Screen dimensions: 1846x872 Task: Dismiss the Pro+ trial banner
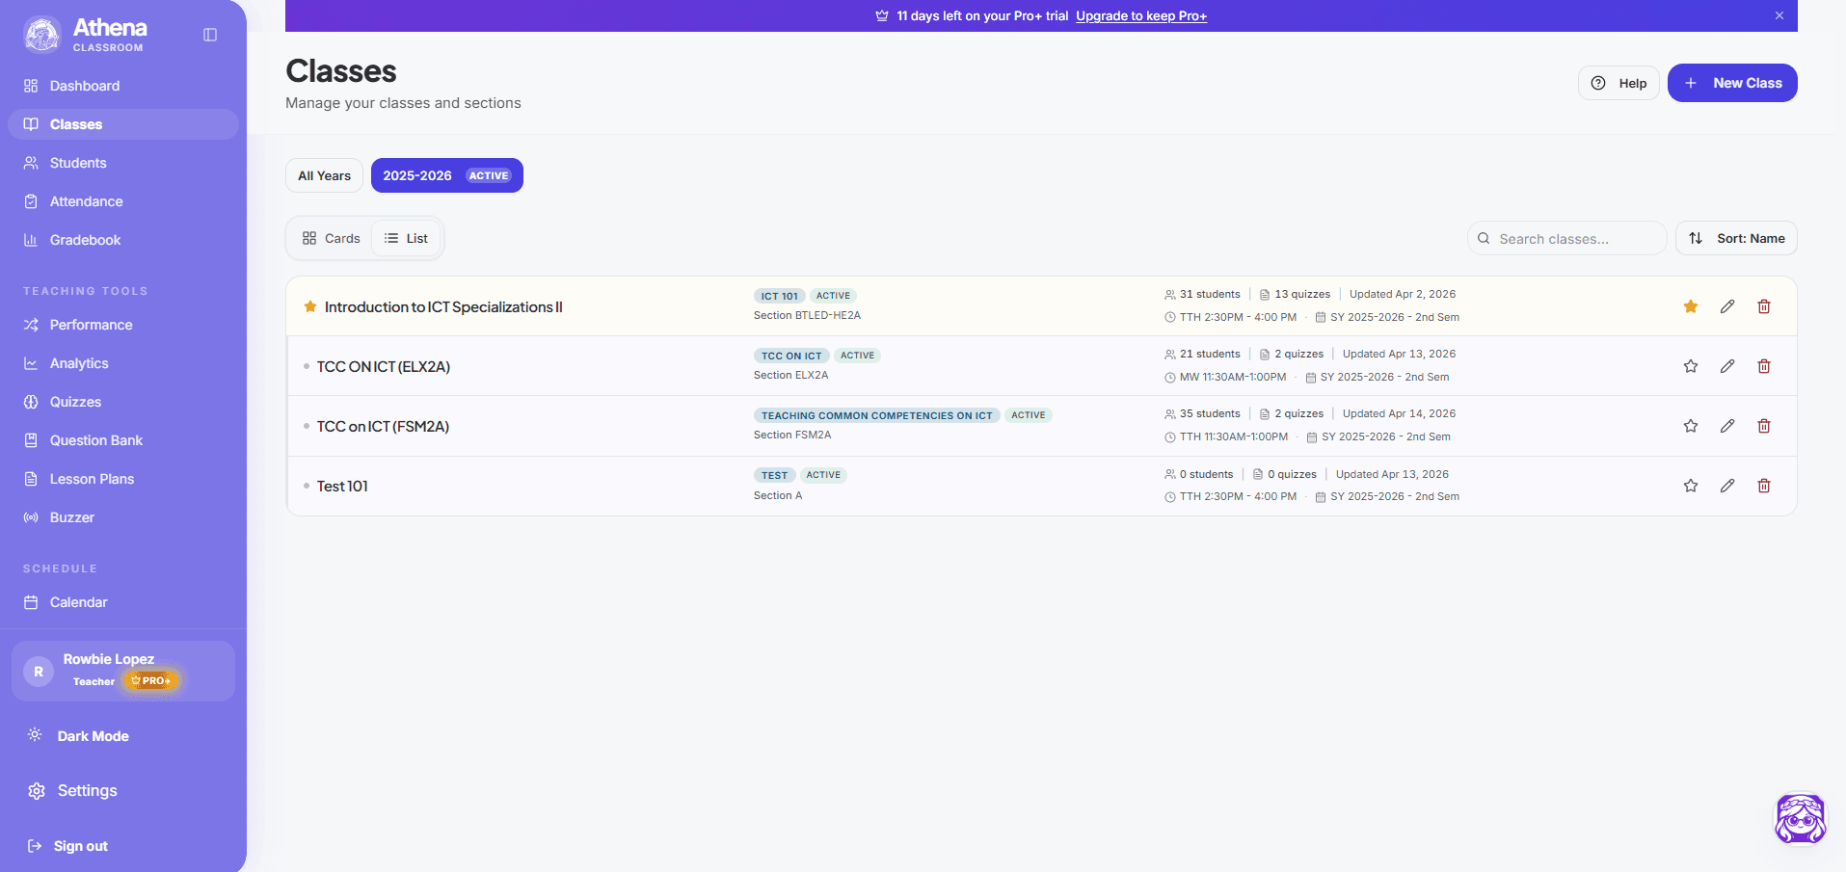point(1779,15)
